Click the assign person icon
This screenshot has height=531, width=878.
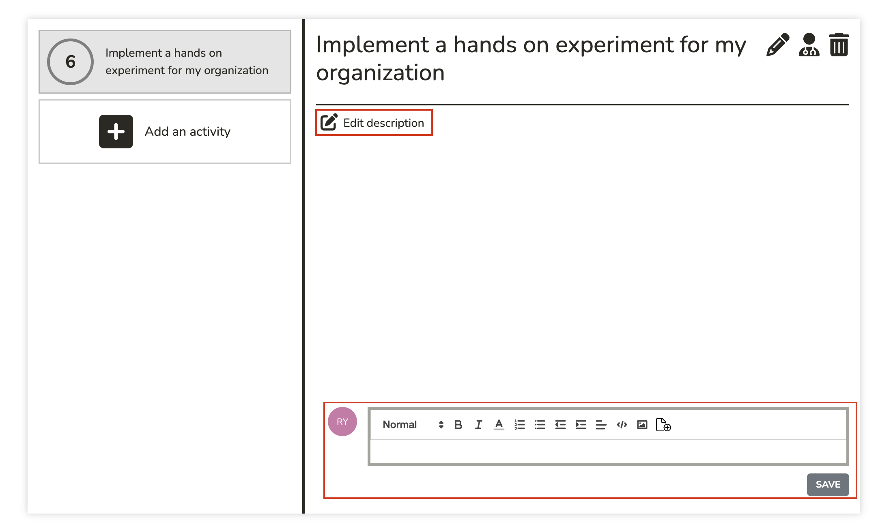tap(809, 45)
